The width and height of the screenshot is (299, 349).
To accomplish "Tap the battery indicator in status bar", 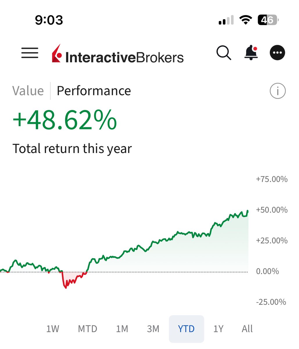I will pos(268,20).
